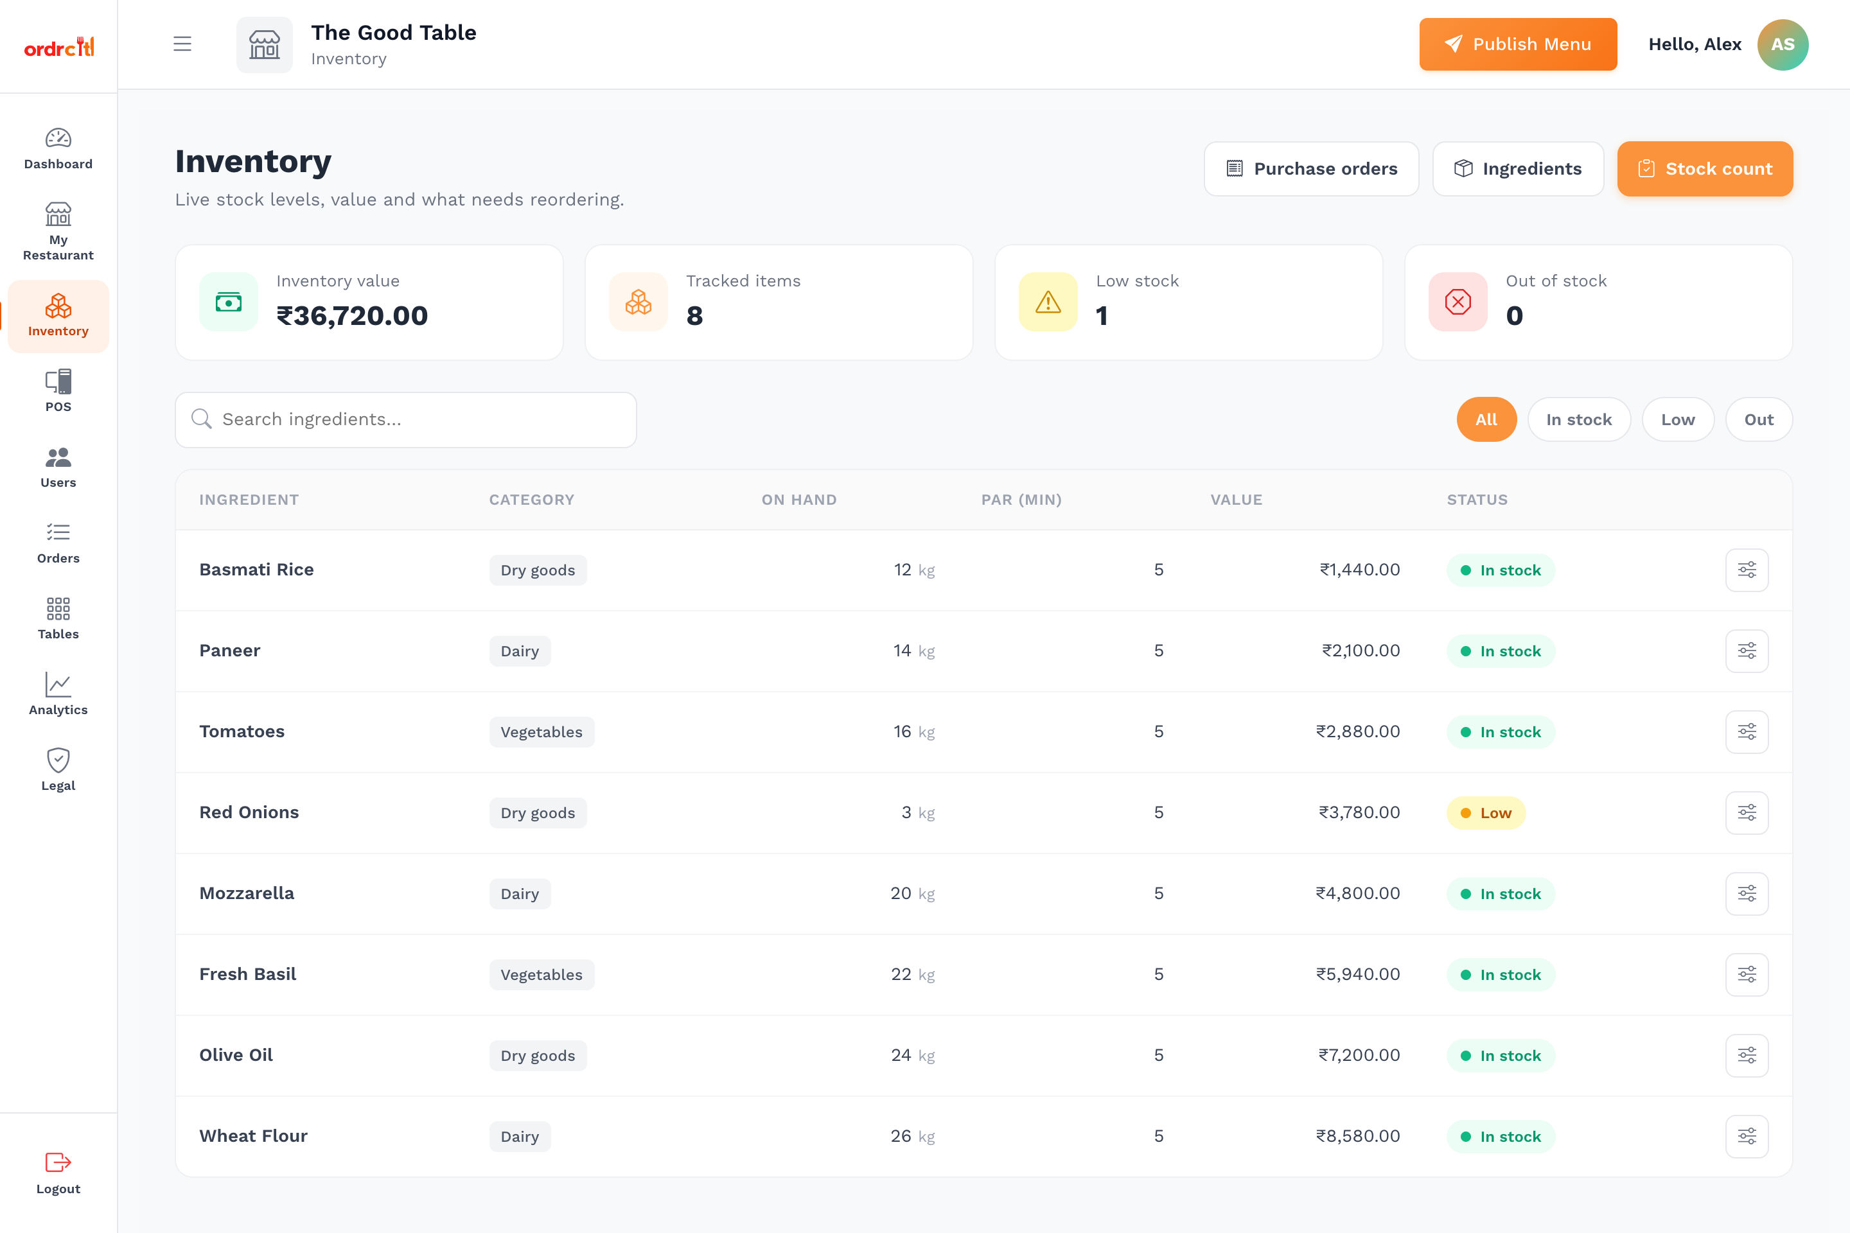Image resolution: width=1850 pixels, height=1233 pixels.
Task: Click the Out of stock card
Action: tap(1598, 302)
